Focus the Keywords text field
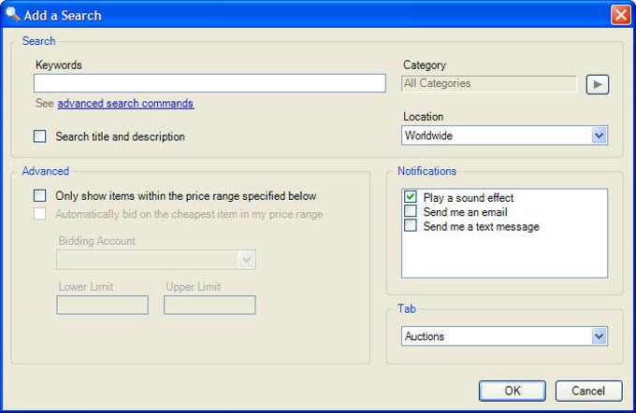636x413 pixels. [x=210, y=84]
